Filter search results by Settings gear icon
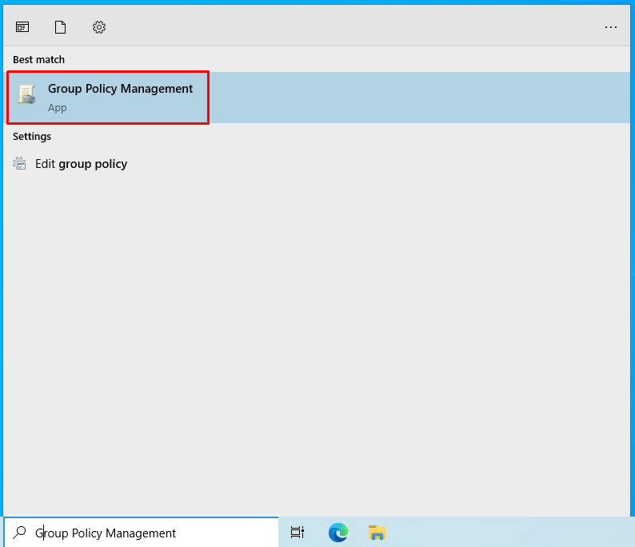635x547 pixels. (99, 27)
